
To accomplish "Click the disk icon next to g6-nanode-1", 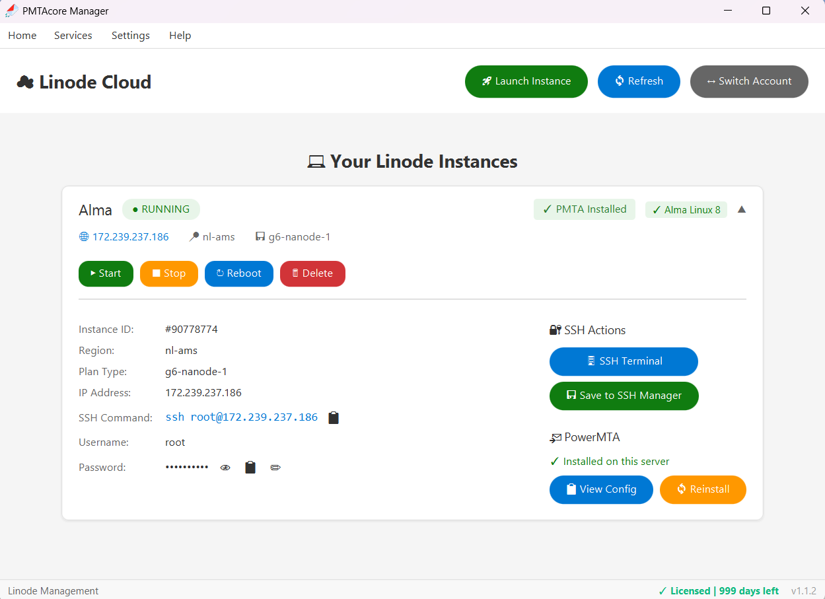I will (259, 236).
